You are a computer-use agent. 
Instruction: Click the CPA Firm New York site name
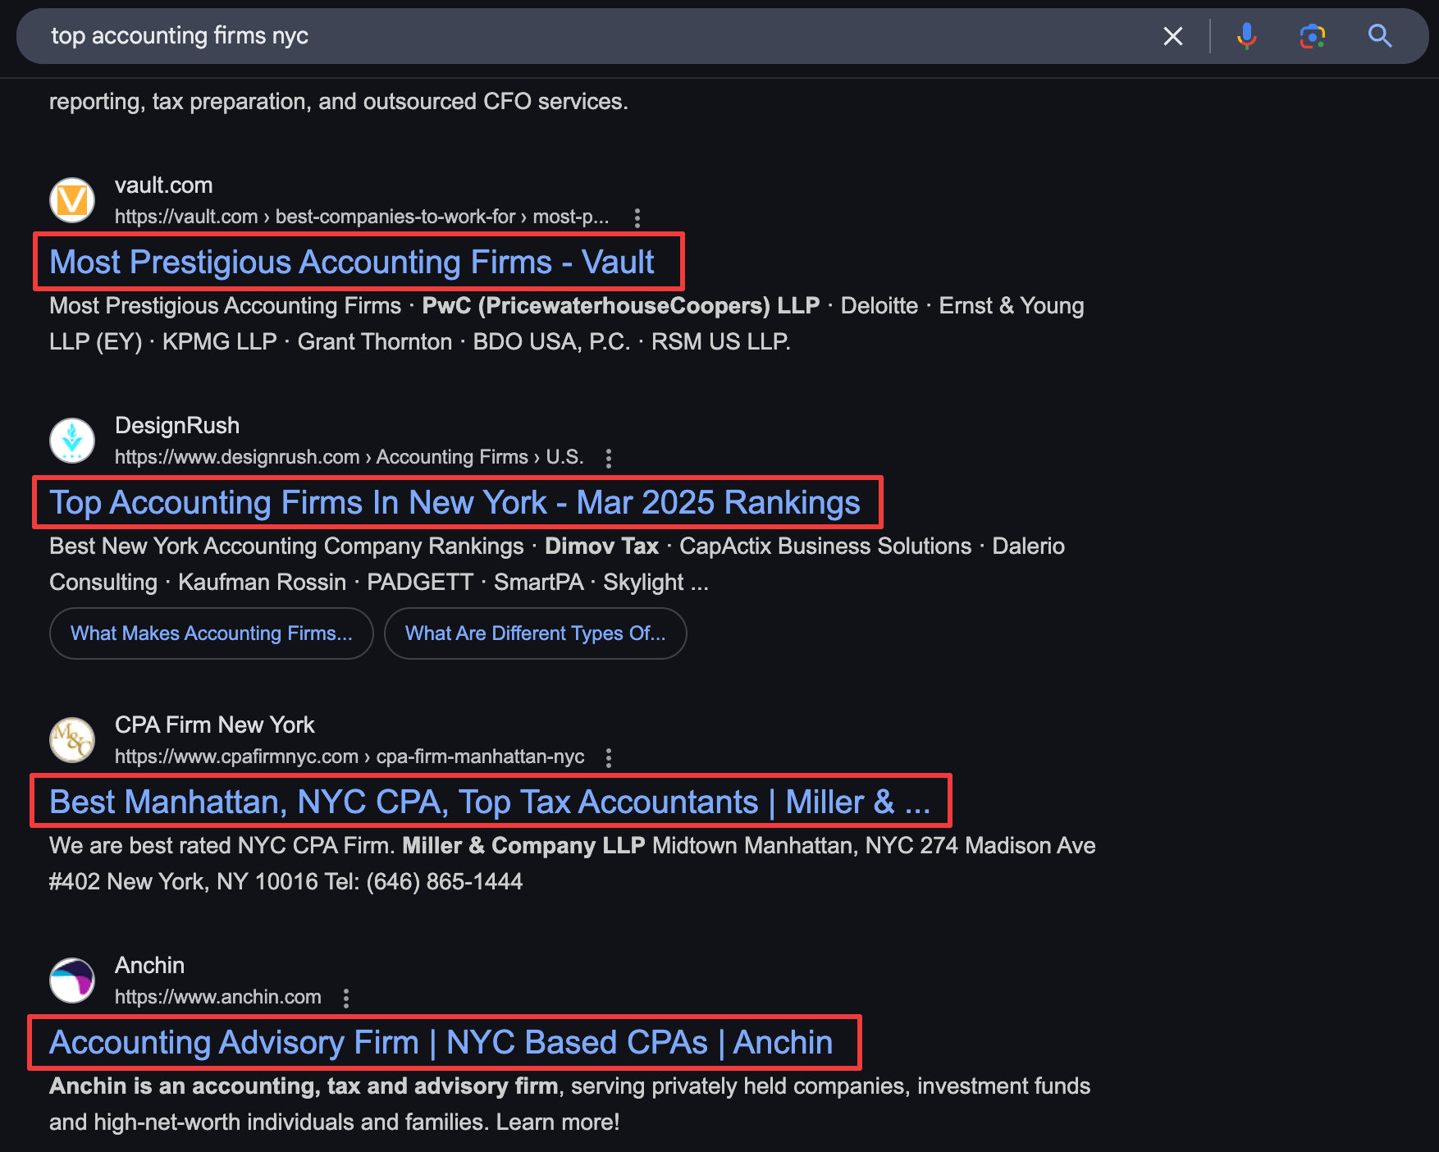point(215,725)
